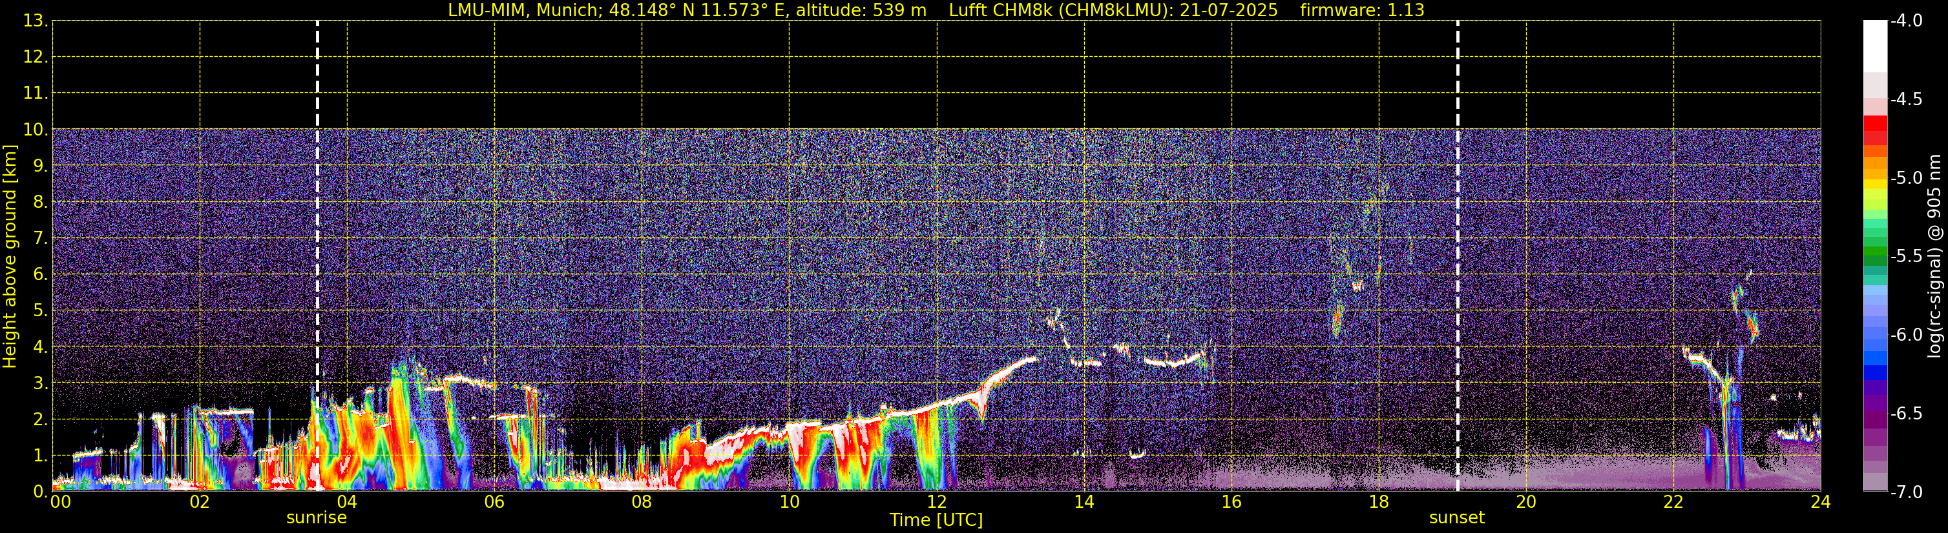Click the "8." height axis tick label

tap(41, 203)
